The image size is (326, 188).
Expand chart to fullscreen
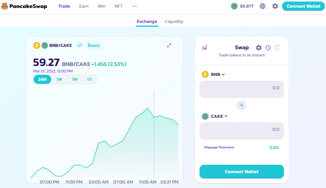(169, 45)
